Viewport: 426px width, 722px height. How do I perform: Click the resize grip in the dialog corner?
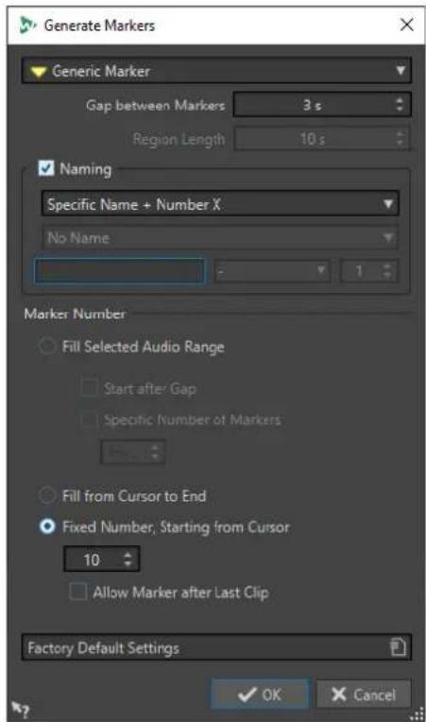[417, 713]
